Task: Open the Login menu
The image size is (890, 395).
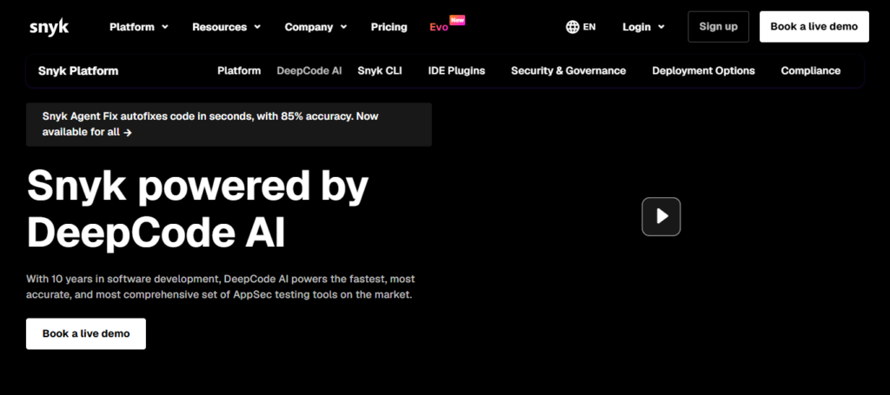Action: point(644,27)
